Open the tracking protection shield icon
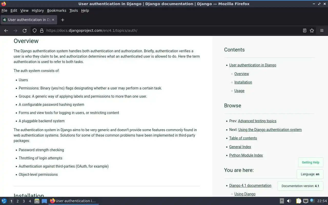This screenshot has width=328, height=205. click(35, 30)
